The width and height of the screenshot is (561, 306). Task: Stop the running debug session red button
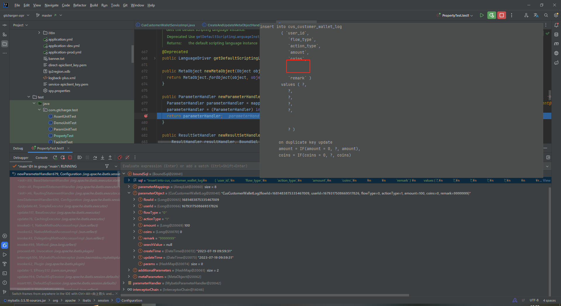point(502,15)
